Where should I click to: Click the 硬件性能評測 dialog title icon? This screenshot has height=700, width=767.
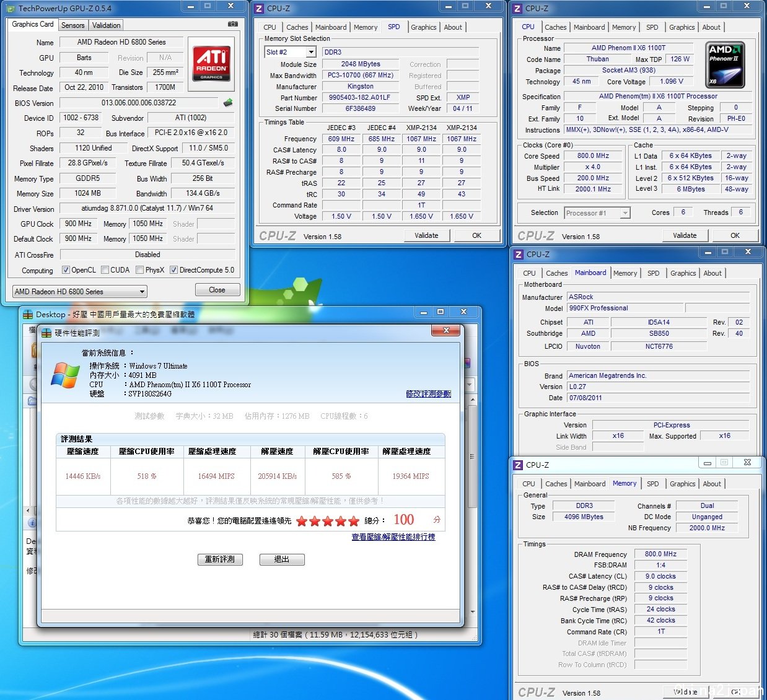pos(46,333)
